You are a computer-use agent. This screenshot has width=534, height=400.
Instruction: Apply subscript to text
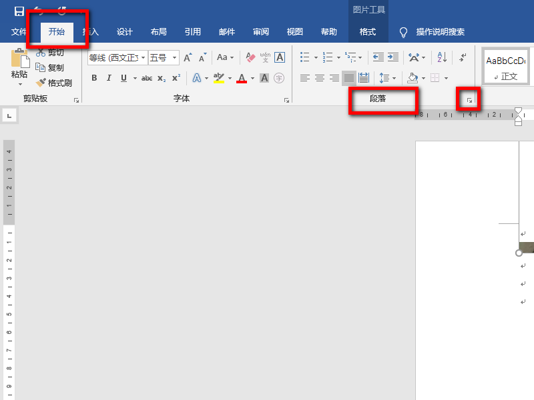pos(161,78)
